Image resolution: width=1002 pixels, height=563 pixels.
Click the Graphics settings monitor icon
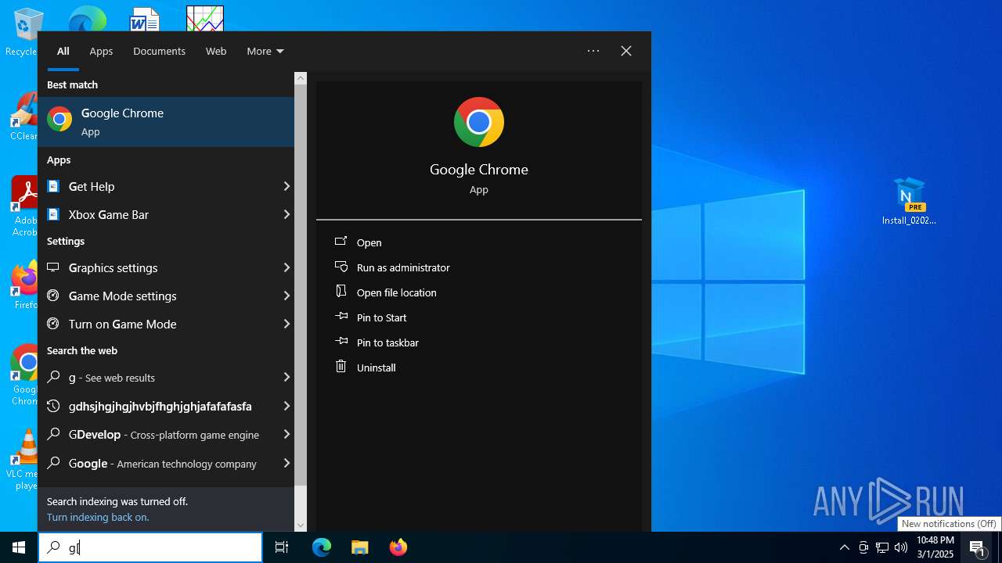53,267
